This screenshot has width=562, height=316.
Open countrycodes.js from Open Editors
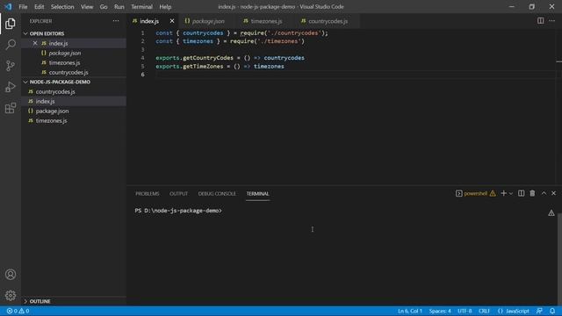click(74, 72)
